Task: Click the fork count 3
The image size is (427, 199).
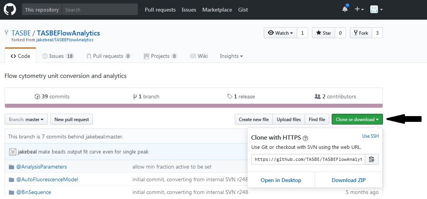Action: (x=377, y=33)
